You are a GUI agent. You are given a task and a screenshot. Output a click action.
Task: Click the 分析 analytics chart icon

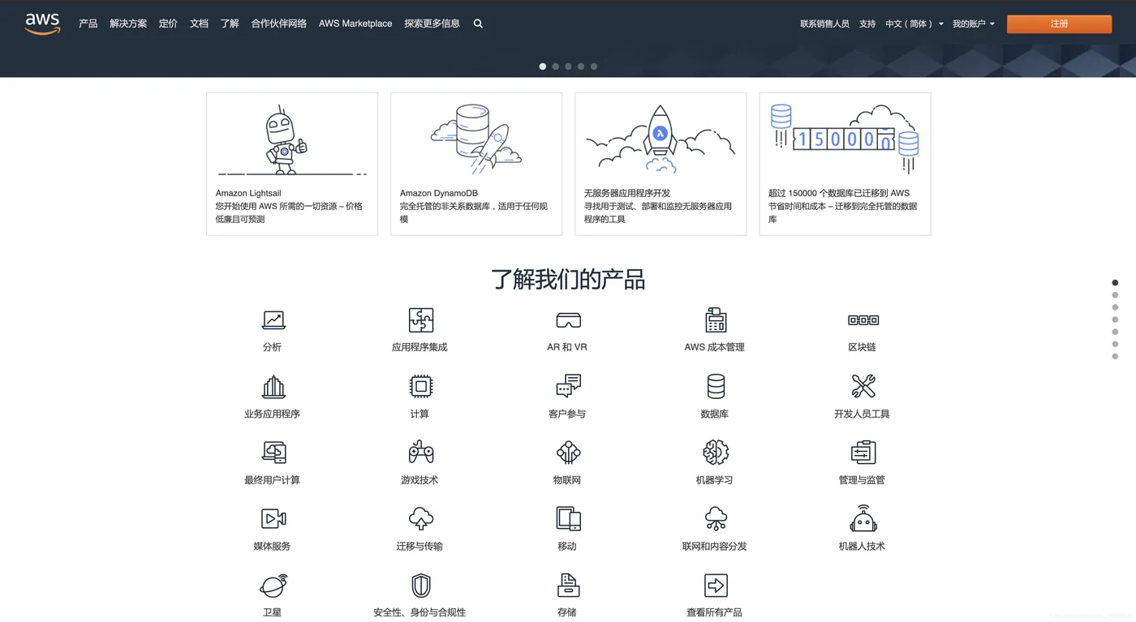click(273, 320)
